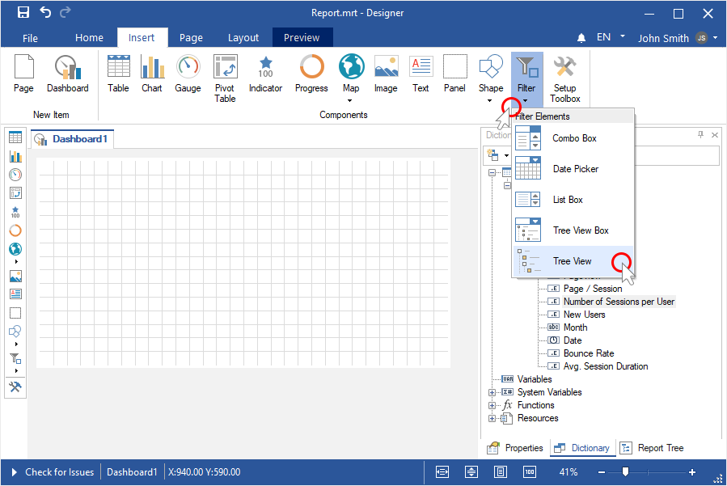Viewport: 727px width, 486px height.
Task: Insert an Image component
Action: [386, 74]
